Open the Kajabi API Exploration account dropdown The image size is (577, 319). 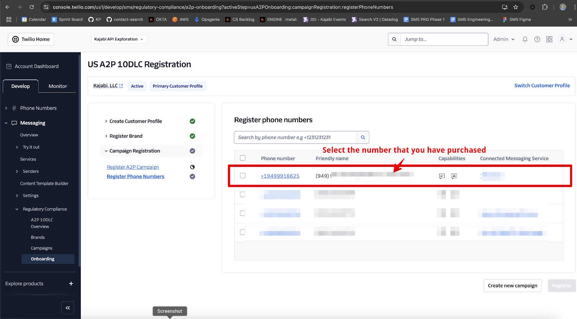119,39
